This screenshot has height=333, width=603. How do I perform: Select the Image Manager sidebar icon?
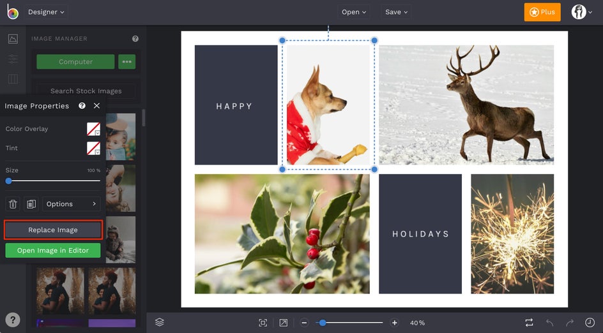point(13,39)
